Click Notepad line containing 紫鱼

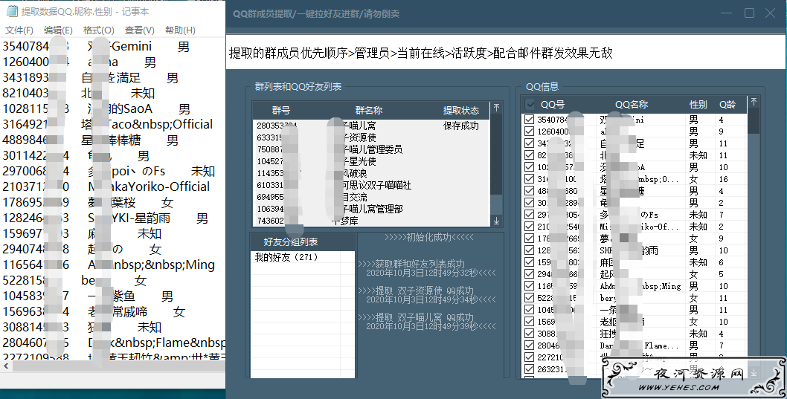(88, 296)
